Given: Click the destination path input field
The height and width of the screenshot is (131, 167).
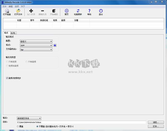Looking at the screenshot, I should tap(81, 122).
